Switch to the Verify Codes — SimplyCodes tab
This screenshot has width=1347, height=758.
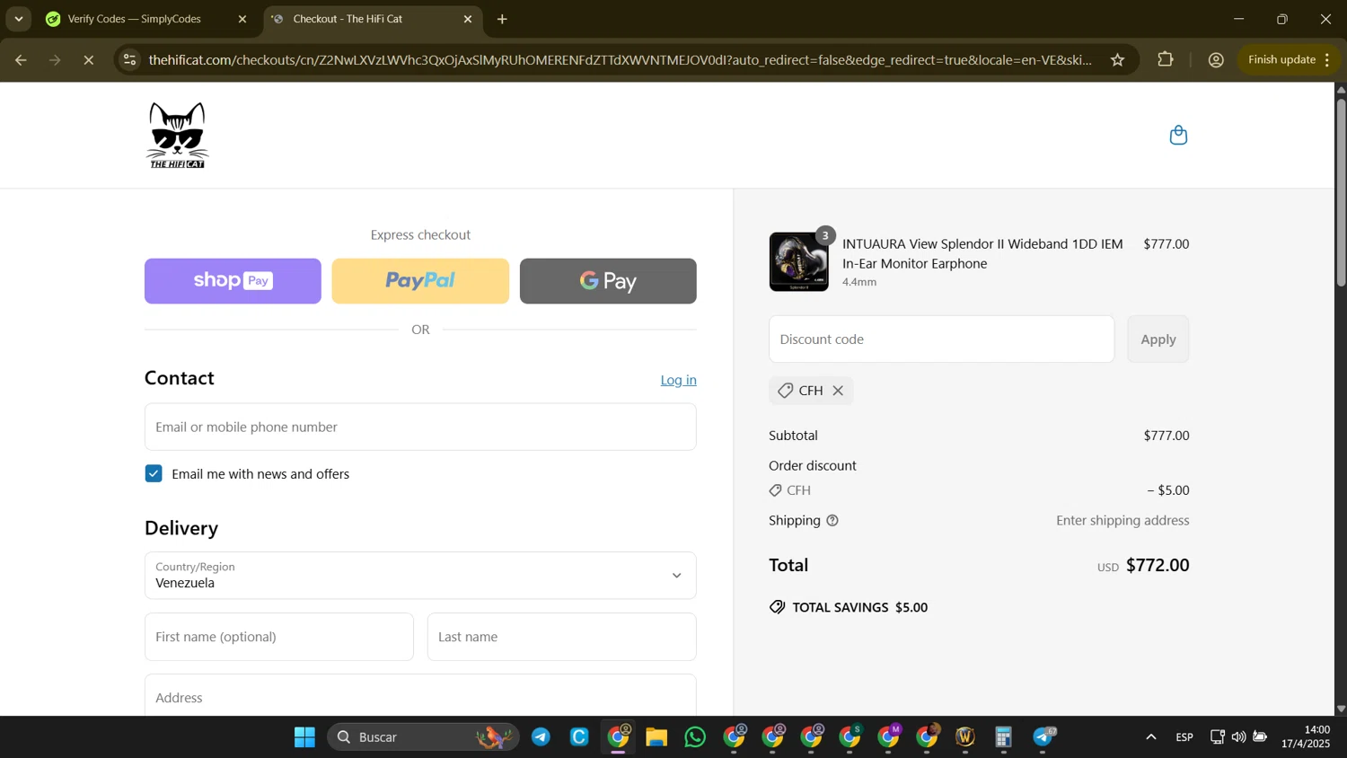135,19
